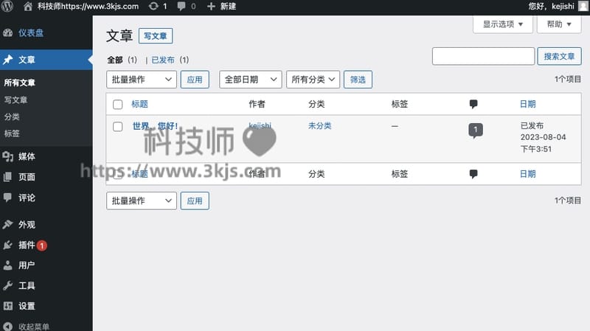This screenshot has height=331, width=590.
Task: Click the 工具 wrench icon
Action: [8, 285]
